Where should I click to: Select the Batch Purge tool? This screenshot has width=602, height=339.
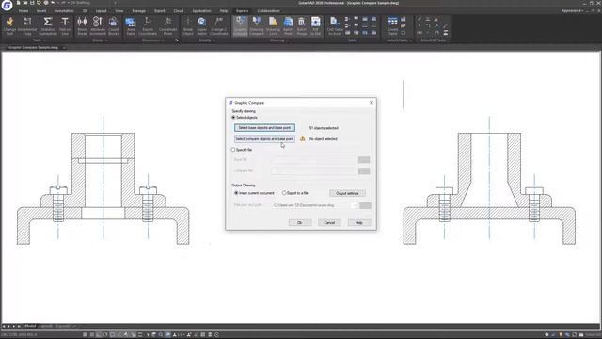(x=302, y=26)
